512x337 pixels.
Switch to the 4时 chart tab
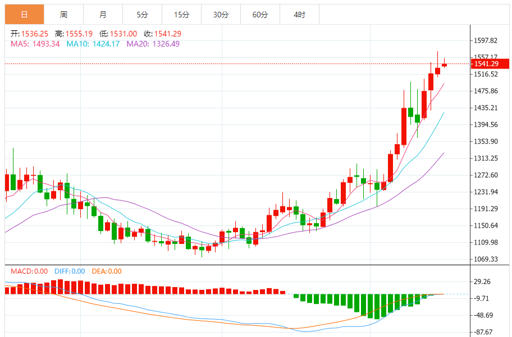(299, 15)
